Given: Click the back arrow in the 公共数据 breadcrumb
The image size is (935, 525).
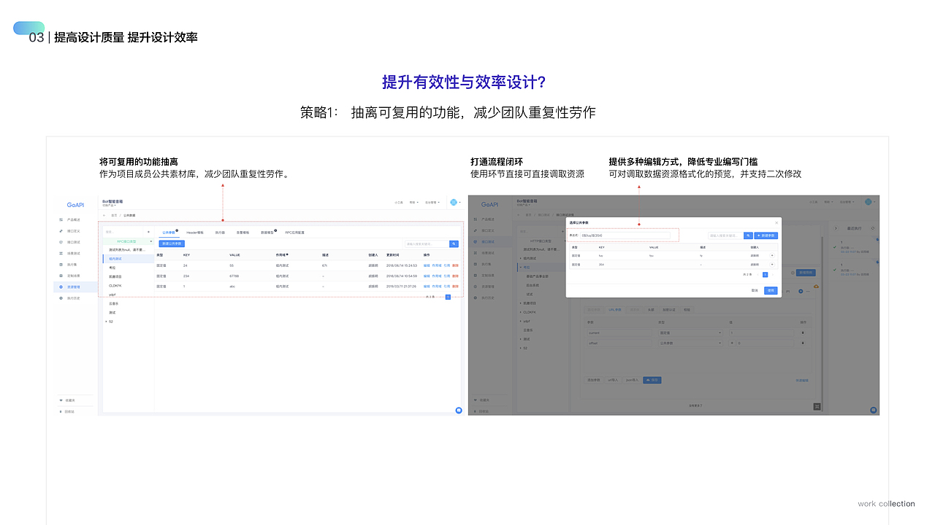Looking at the screenshot, I should (x=104, y=215).
